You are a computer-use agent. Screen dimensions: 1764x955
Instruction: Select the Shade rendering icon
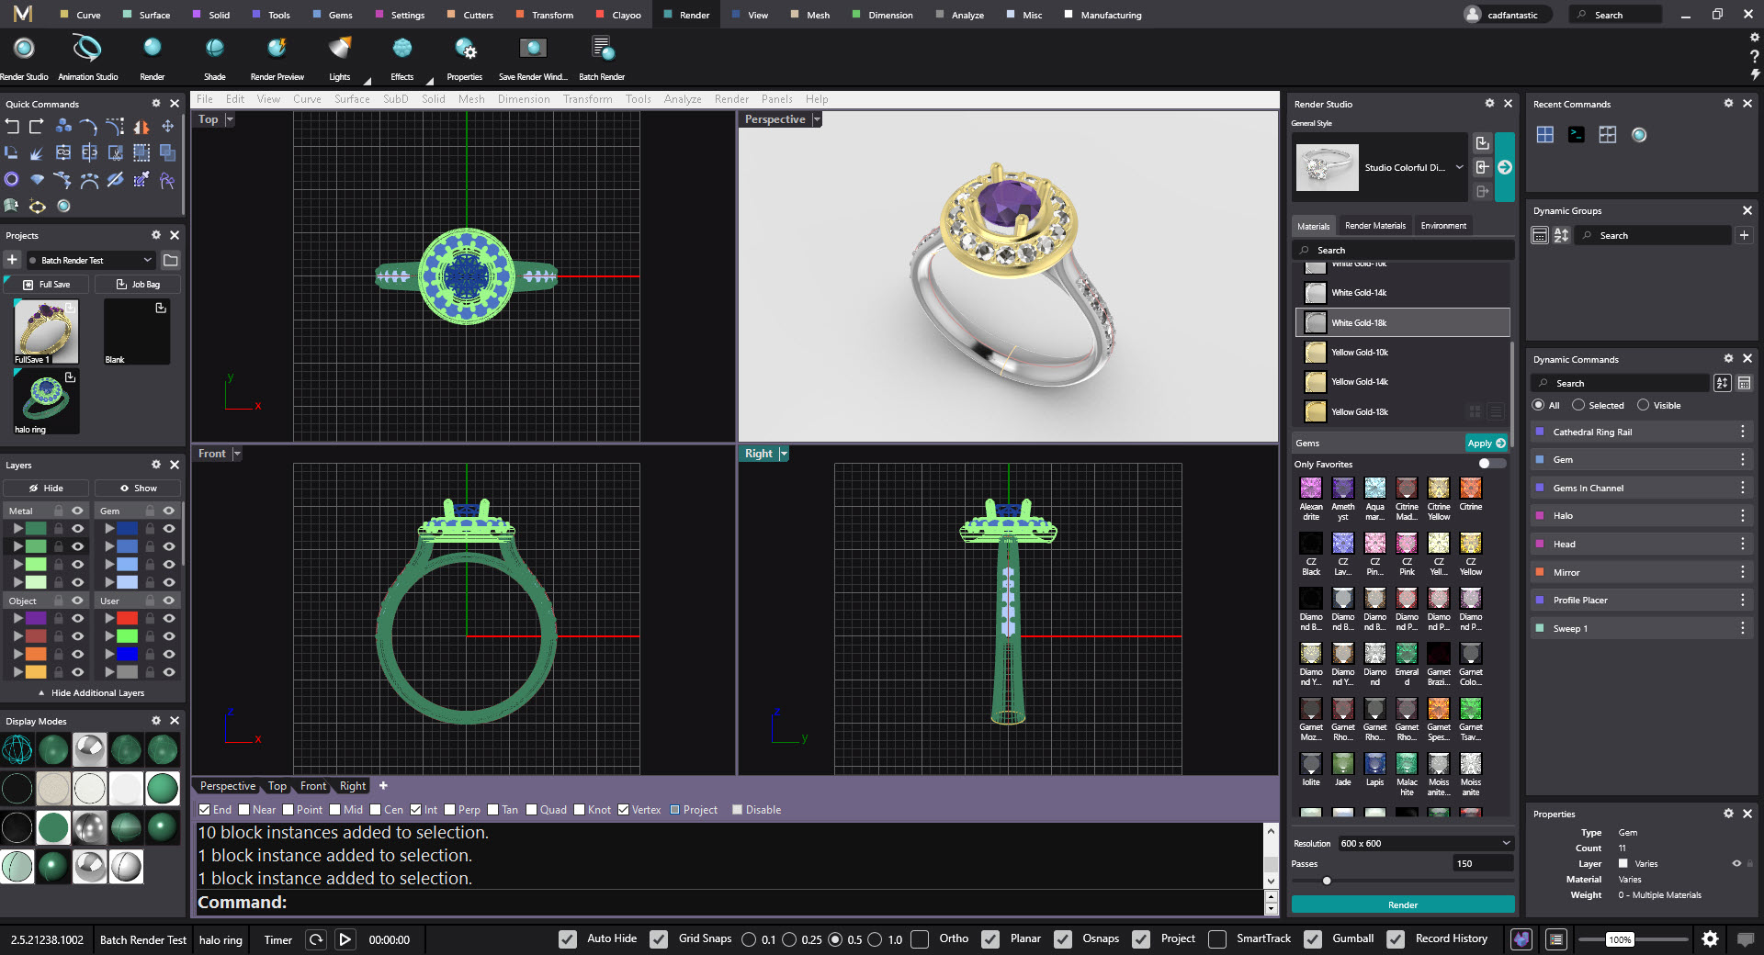[214, 48]
